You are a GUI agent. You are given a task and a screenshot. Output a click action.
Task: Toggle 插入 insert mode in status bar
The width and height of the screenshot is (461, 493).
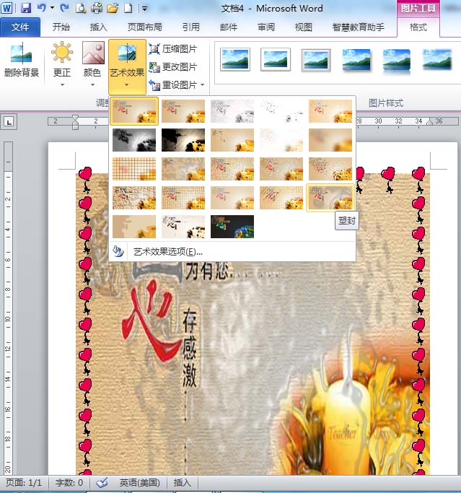point(183,483)
